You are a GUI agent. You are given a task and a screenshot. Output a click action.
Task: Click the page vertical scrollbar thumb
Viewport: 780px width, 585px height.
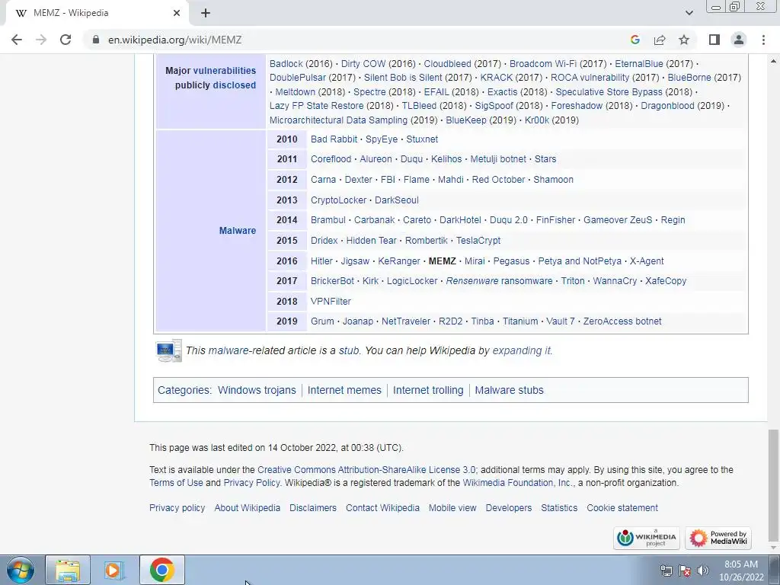[773, 485]
